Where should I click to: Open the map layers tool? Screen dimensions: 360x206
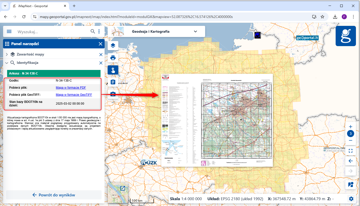click(113, 46)
